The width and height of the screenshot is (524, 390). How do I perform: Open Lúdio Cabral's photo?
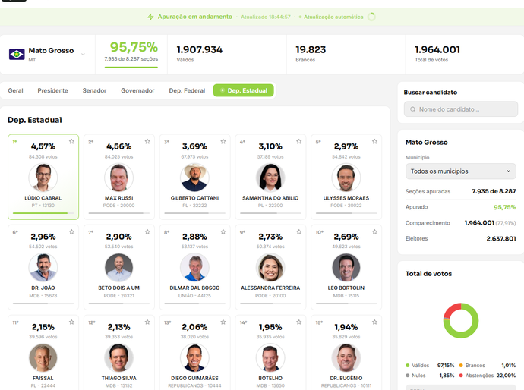pyautogui.click(x=43, y=178)
